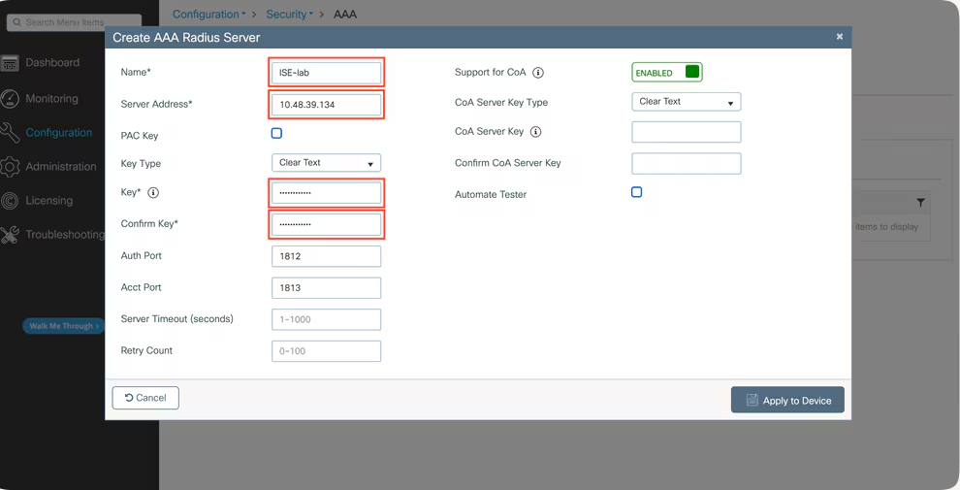Image resolution: width=960 pixels, height=490 pixels.
Task: Open the Administration gear icon
Action: (x=10, y=167)
